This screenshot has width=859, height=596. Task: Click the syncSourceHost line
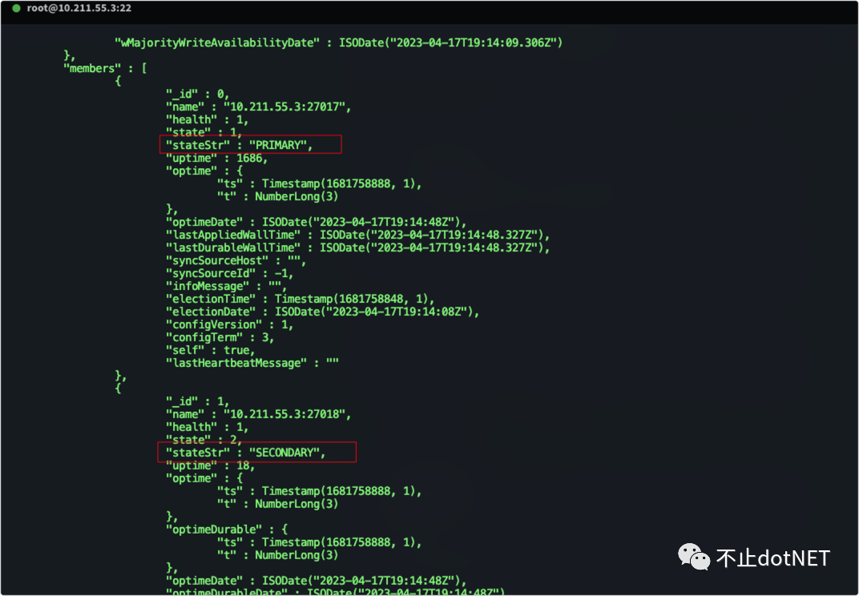pyautogui.click(x=236, y=260)
